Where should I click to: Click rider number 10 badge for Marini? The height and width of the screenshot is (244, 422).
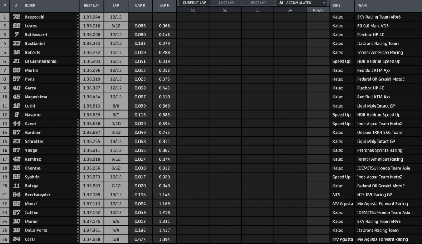16,221
